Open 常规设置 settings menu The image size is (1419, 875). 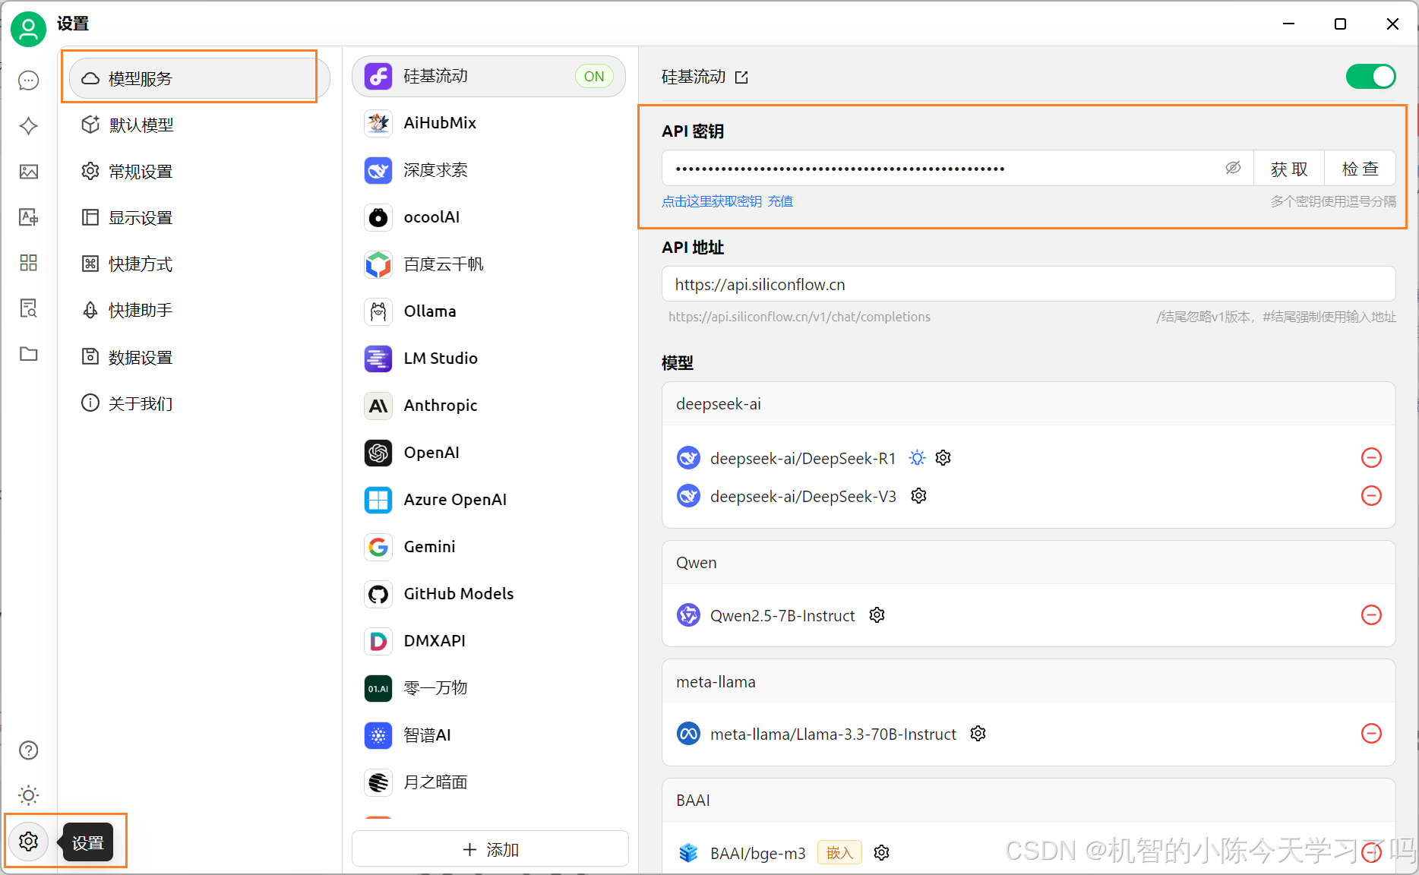[200, 172]
